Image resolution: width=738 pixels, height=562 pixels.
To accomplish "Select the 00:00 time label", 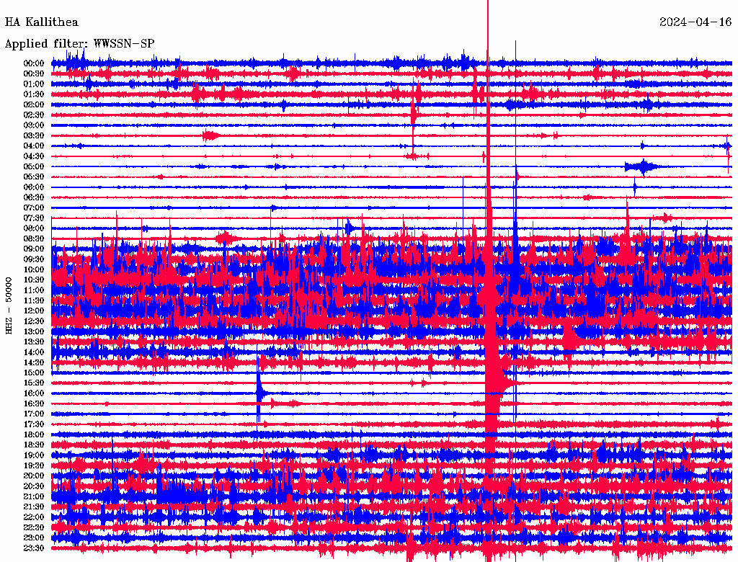I will point(34,63).
